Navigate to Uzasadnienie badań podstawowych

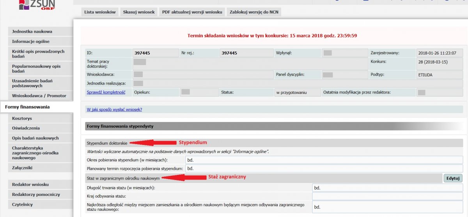pos(32,83)
